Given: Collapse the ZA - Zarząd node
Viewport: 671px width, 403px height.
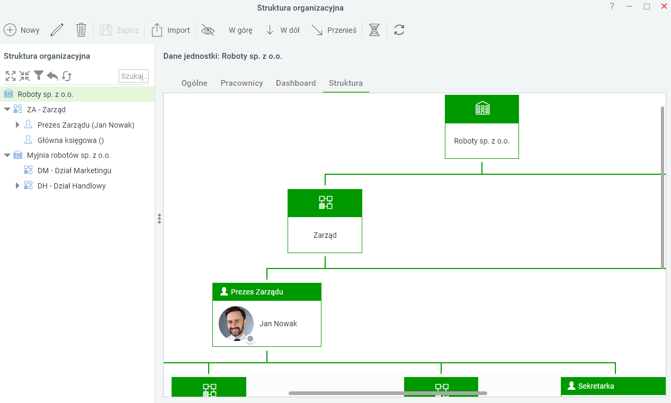Looking at the screenshot, I should [7, 110].
